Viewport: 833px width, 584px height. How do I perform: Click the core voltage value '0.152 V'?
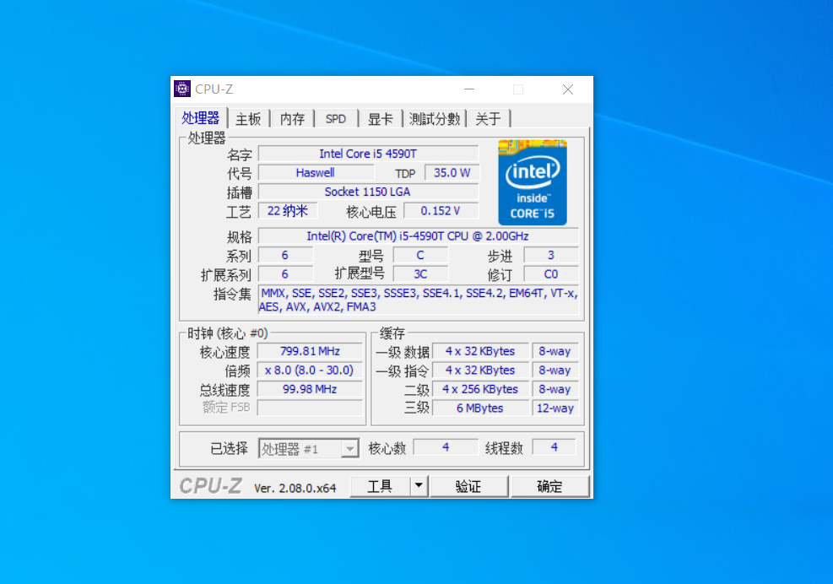point(441,211)
